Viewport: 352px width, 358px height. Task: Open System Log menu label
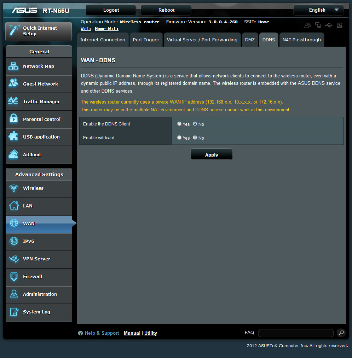(36, 312)
